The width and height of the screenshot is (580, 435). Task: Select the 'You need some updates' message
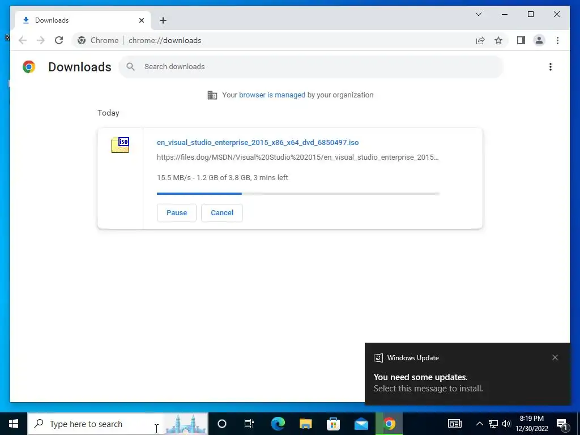coord(421,377)
